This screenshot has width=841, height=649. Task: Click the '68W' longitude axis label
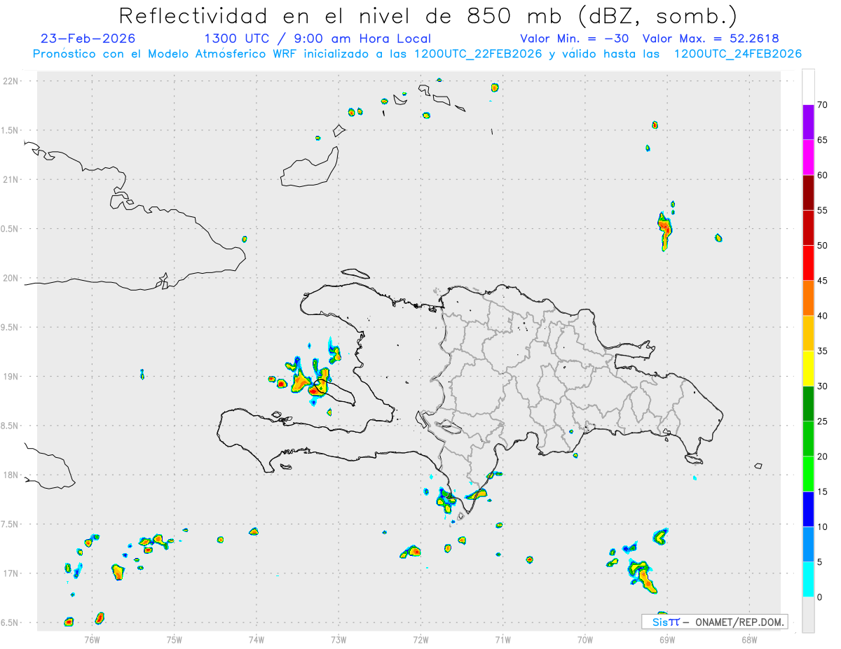(749, 639)
